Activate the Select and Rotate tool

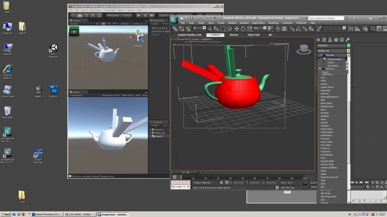(x=243, y=29)
